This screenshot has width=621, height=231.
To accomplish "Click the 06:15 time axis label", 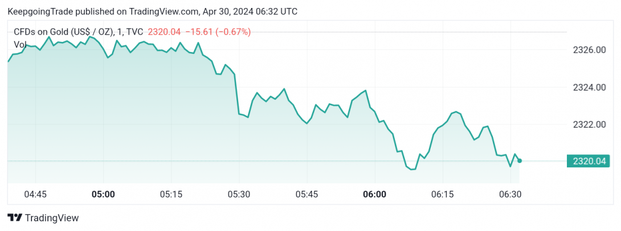I will tap(442, 194).
